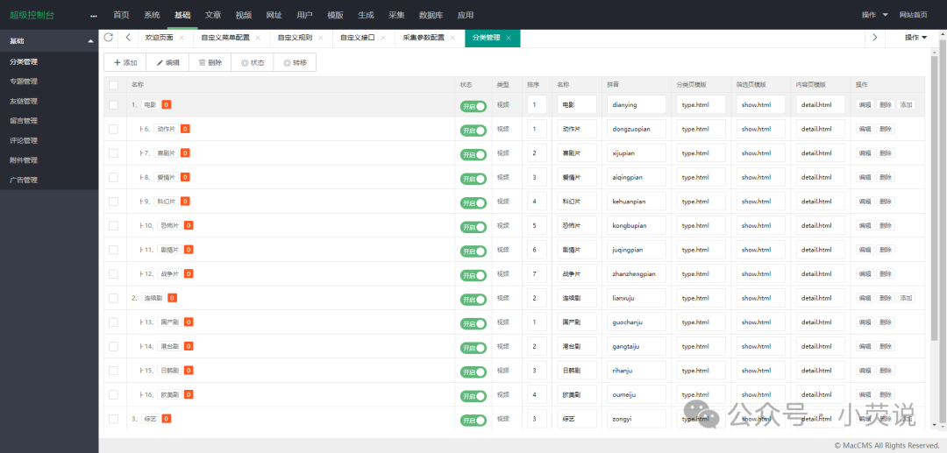Check the checkbox for the 喜剧片 row
Image resolution: width=947 pixels, height=453 pixels.
[113, 153]
